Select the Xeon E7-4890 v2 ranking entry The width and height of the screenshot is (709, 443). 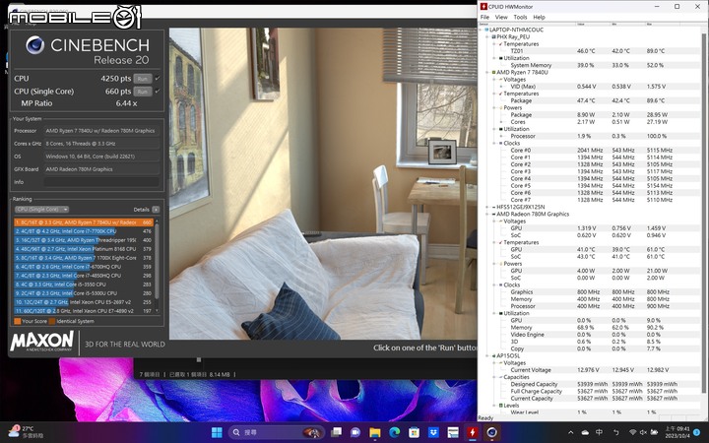(x=84, y=311)
